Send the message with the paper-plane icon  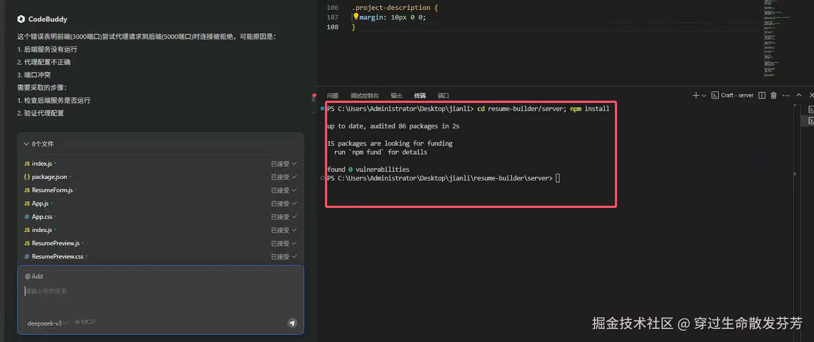(x=292, y=323)
